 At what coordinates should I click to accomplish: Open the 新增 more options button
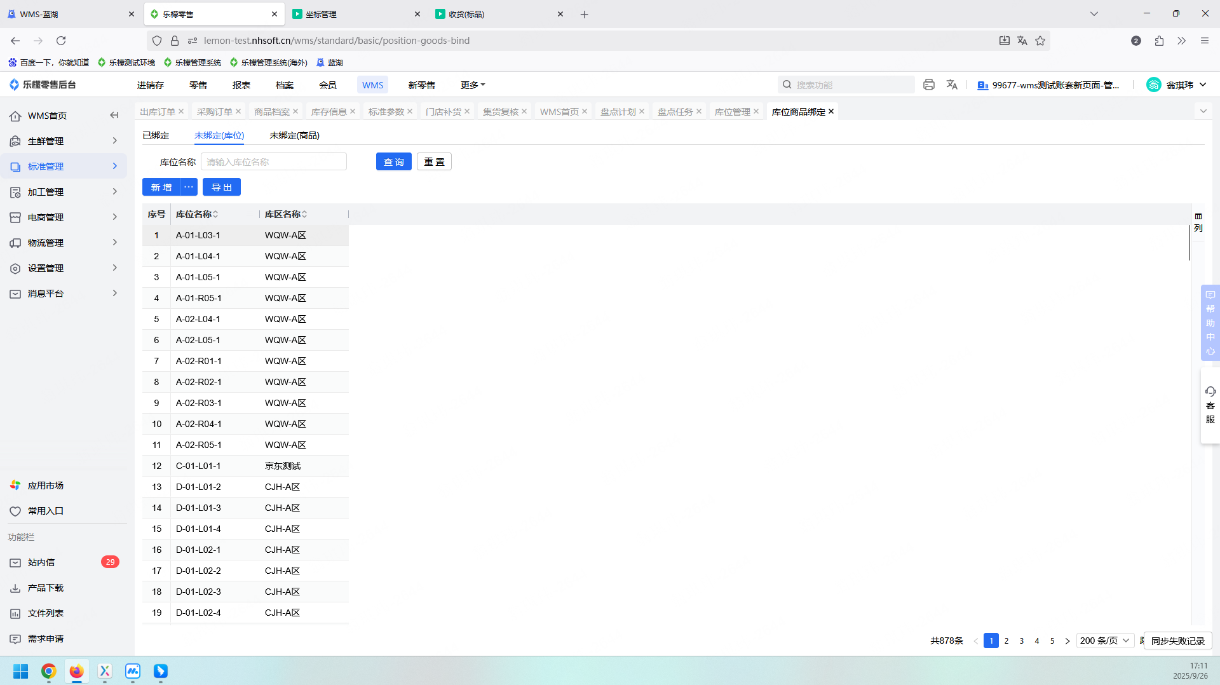click(x=189, y=187)
